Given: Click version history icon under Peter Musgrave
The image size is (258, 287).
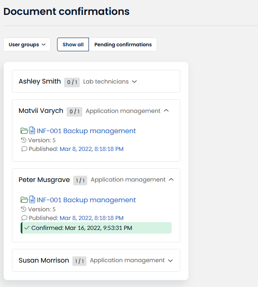Looking at the screenshot, I should coord(24,210).
